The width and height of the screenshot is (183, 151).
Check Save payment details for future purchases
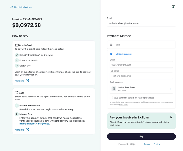pos(111,97)
